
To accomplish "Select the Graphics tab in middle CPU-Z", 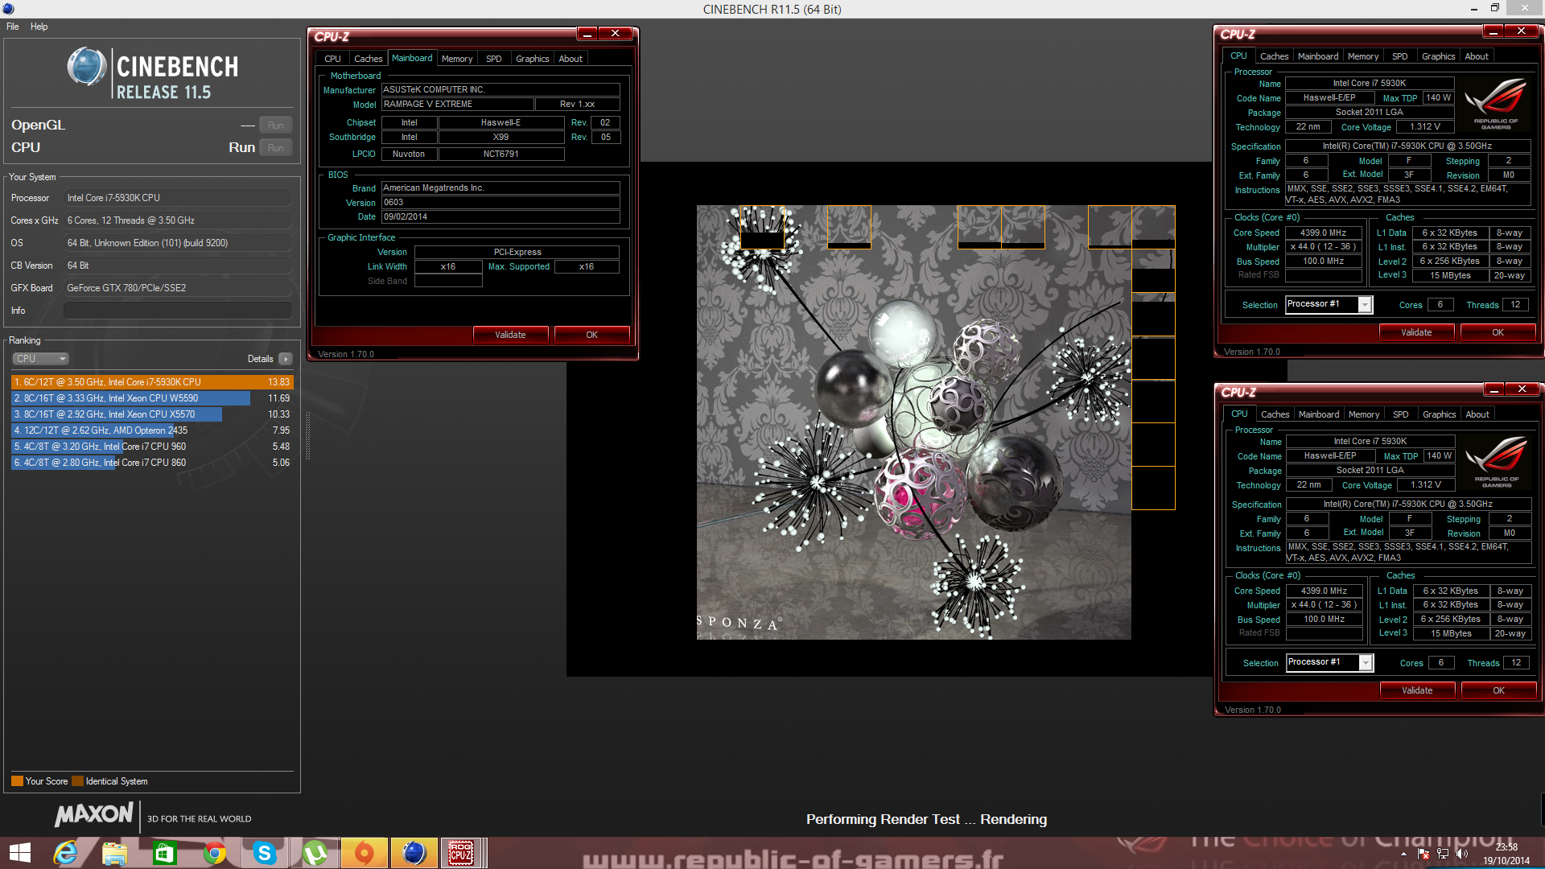I will [532, 59].
